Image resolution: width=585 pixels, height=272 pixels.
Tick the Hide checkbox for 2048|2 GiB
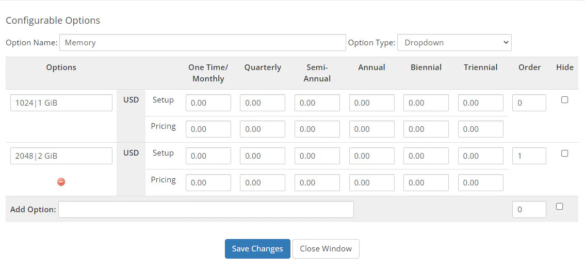(564, 153)
